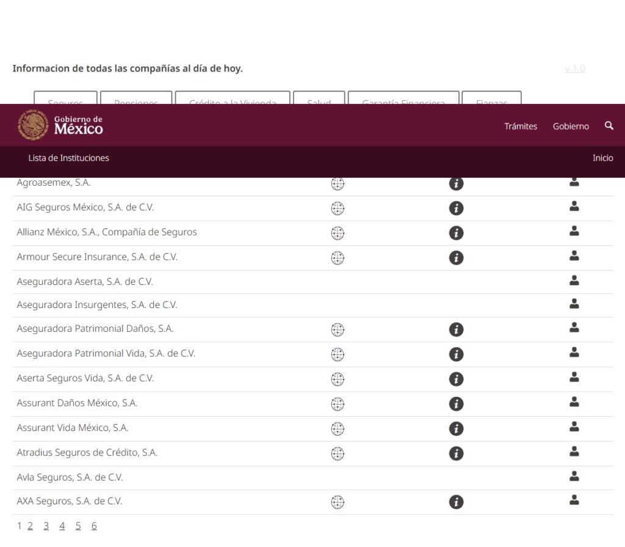Viewport: 625px width, 547px height.
Task: Open the Trámites menu
Action: [521, 127]
